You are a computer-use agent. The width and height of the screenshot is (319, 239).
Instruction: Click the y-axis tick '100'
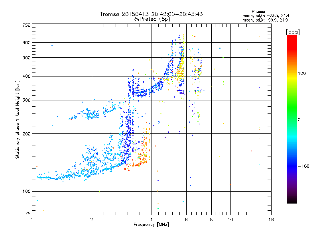point(26,192)
